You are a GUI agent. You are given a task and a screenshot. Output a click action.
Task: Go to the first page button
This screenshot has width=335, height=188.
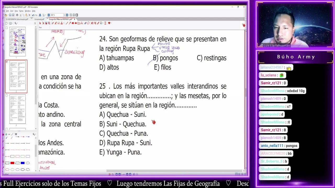116,174
